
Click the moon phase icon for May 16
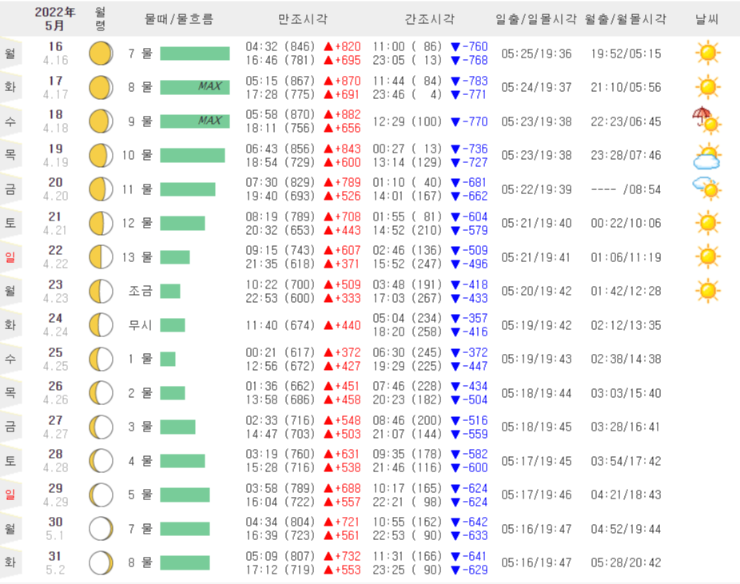[101, 54]
